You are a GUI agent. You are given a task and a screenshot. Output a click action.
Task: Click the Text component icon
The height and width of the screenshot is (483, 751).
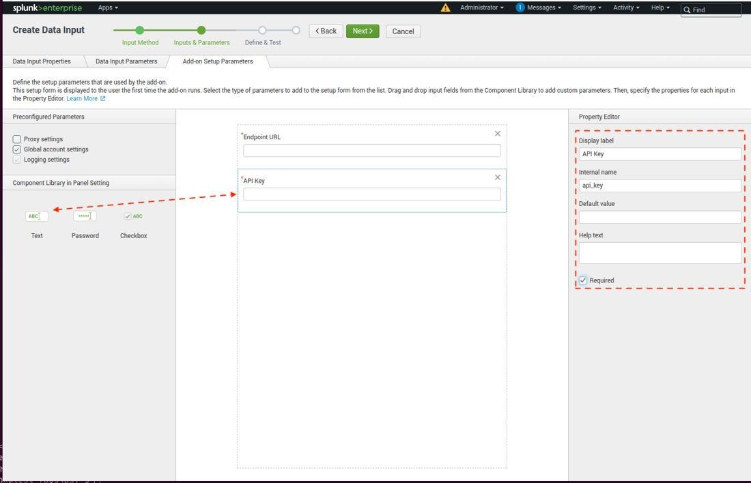pyautogui.click(x=37, y=216)
